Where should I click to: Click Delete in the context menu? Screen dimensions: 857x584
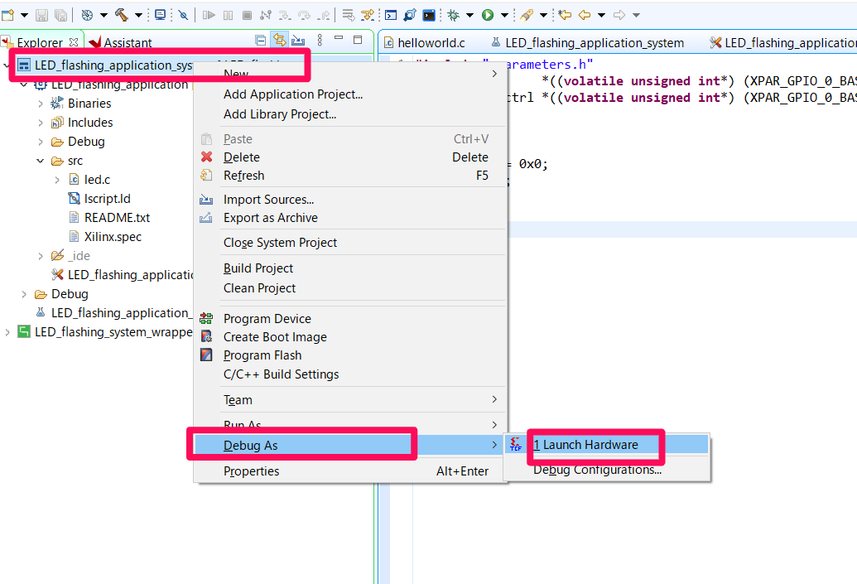click(349, 157)
